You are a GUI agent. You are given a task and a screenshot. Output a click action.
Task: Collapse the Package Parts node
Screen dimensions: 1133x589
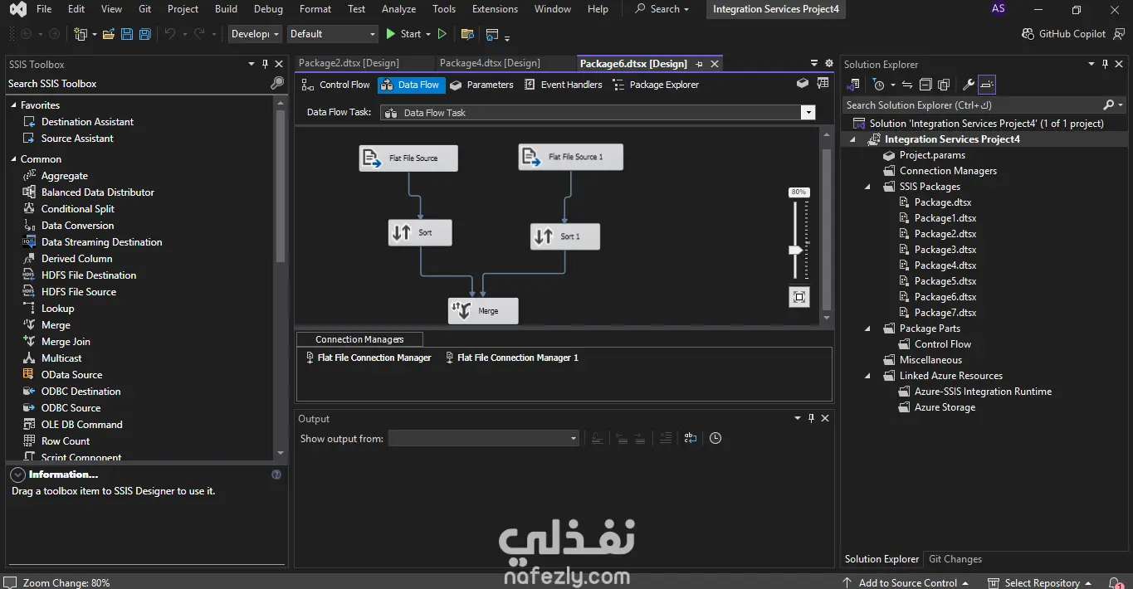point(868,329)
